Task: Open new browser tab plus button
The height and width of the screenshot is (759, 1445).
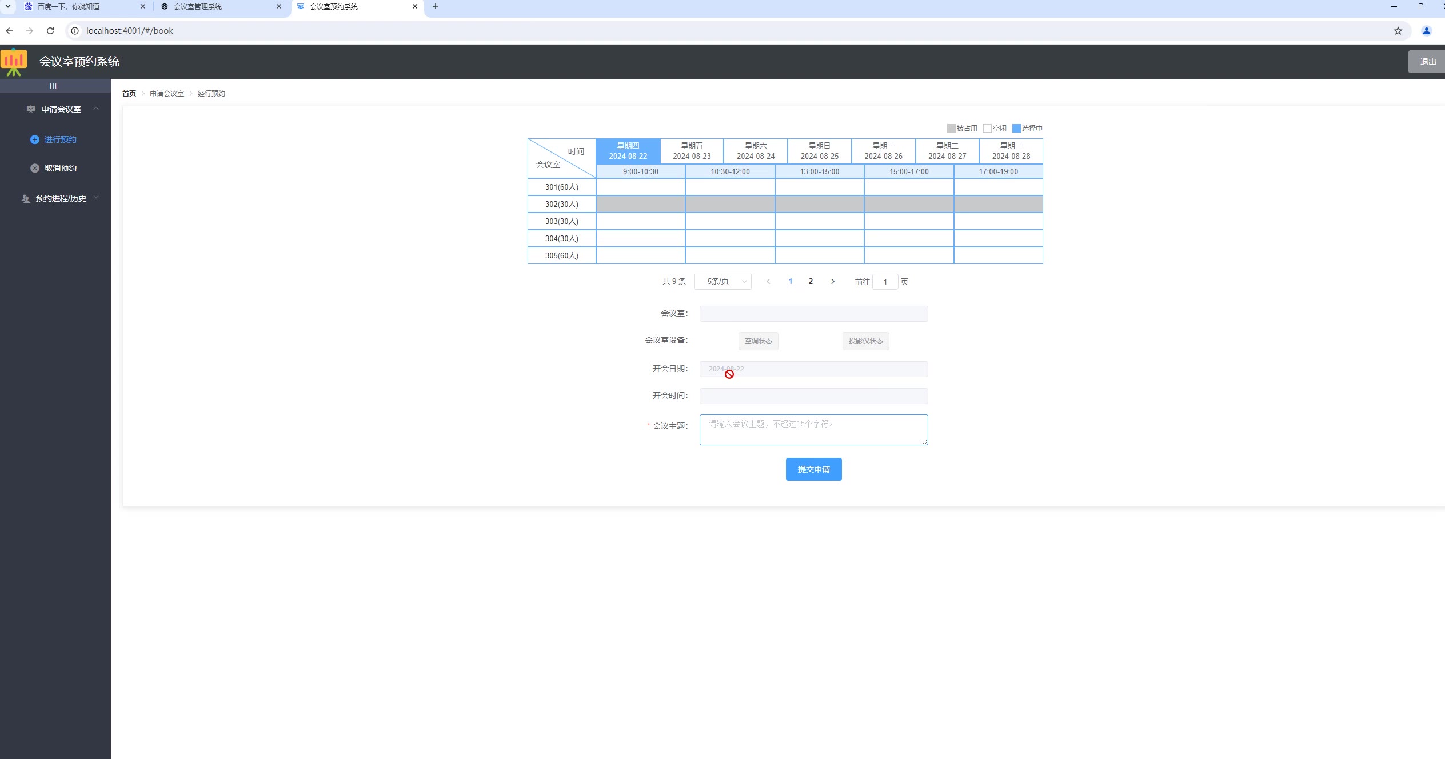Action: tap(436, 7)
